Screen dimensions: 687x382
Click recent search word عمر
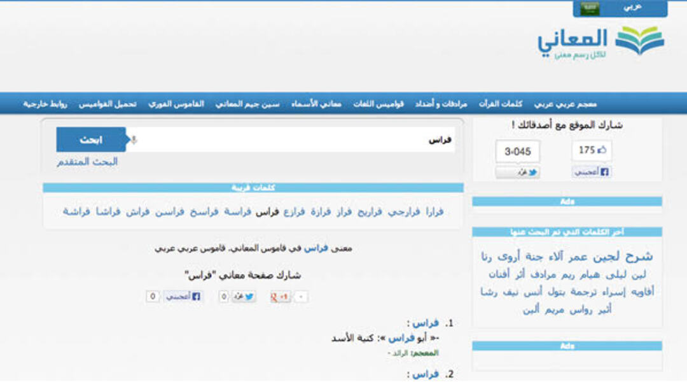click(578, 257)
